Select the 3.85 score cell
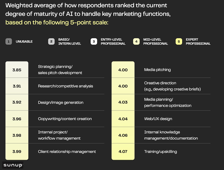This screenshot has height=170, width=224. click(x=17, y=70)
